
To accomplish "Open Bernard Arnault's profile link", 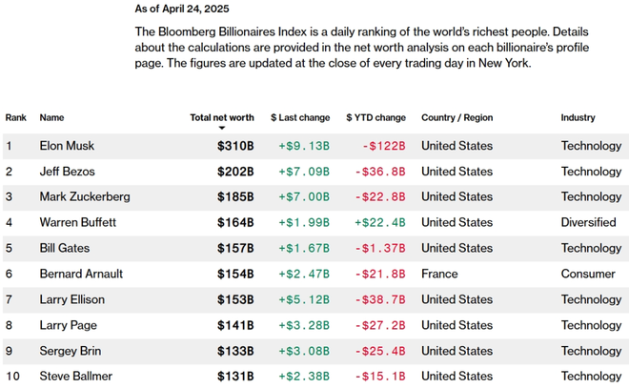I will [81, 274].
